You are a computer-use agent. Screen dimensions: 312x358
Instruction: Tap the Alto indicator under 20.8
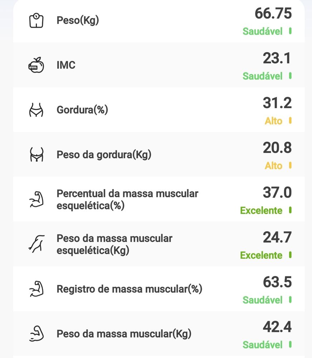point(273,166)
